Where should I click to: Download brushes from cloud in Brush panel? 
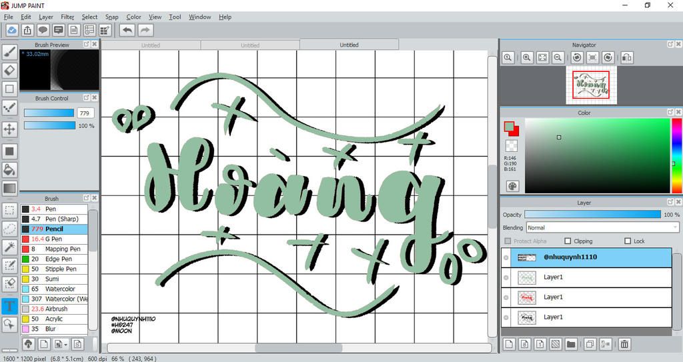point(28,344)
